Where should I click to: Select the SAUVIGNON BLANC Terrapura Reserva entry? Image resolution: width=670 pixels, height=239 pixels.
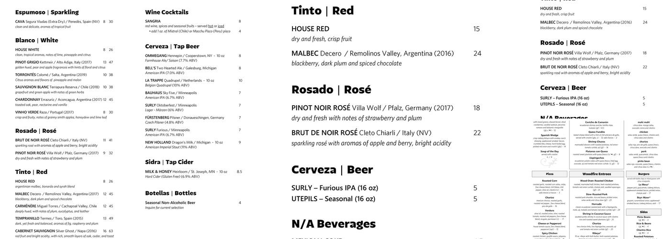tap(57, 87)
